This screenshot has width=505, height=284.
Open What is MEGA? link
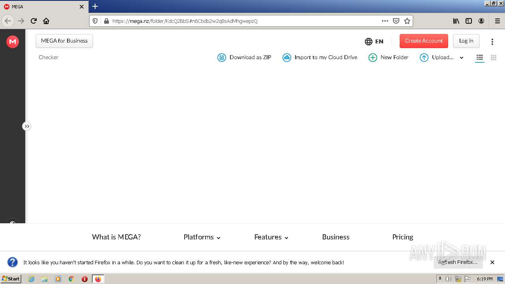116,237
